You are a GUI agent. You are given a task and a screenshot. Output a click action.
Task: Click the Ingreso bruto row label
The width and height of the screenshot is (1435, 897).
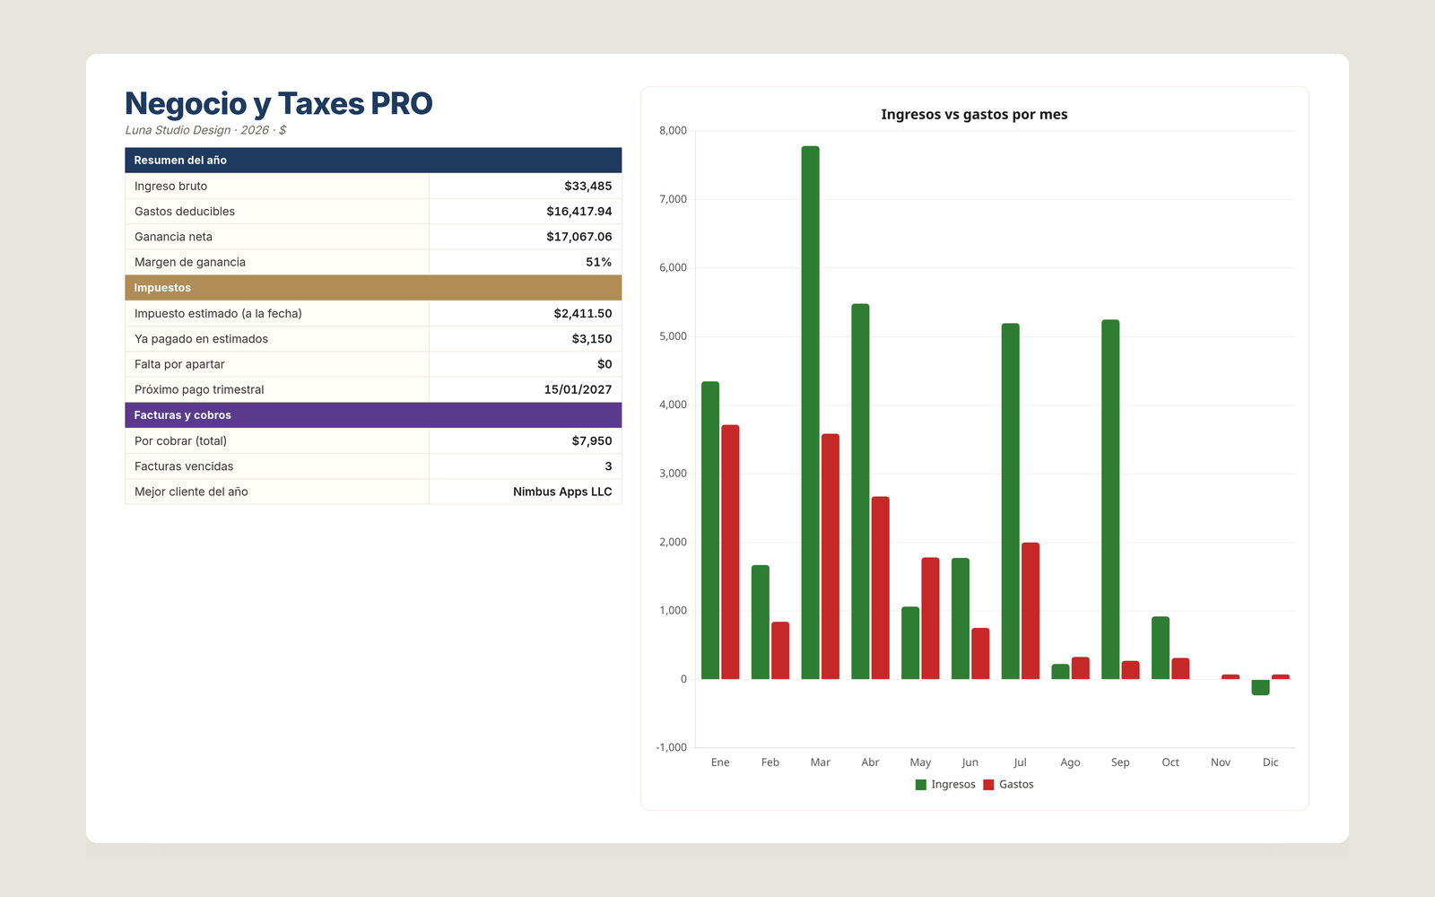pyautogui.click(x=170, y=186)
